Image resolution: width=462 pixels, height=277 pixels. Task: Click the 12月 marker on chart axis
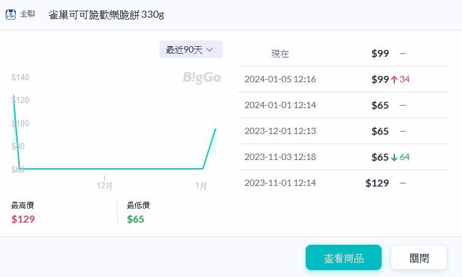click(104, 186)
